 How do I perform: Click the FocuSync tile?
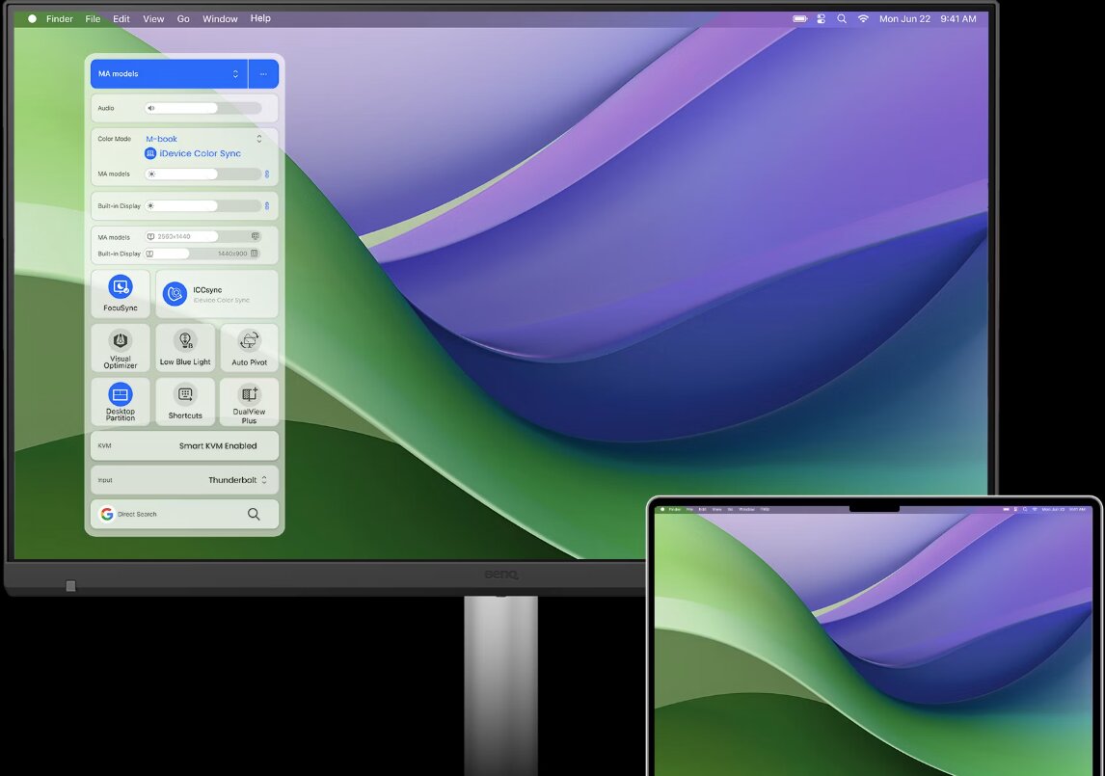[121, 293]
